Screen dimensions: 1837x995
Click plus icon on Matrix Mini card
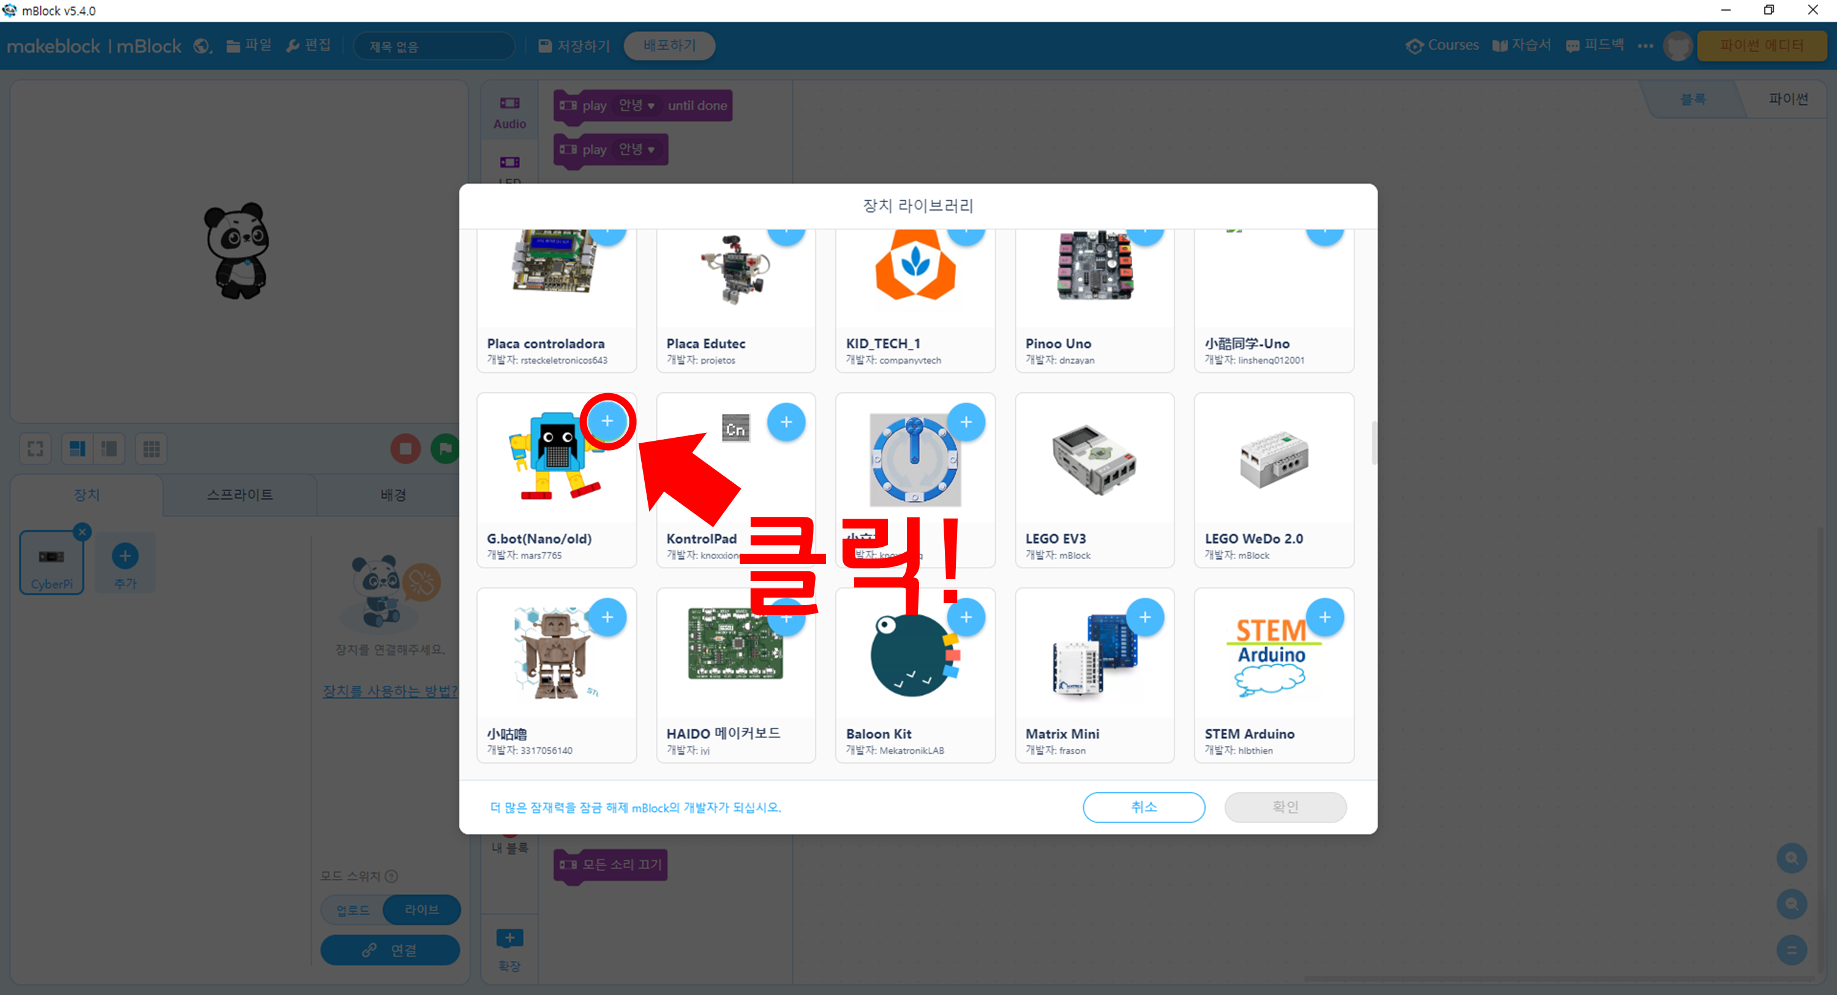tap(1144, 617)
